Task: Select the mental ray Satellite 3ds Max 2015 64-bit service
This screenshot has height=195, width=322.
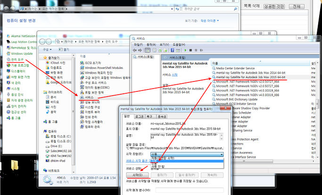Action: (x=250, y=77)
